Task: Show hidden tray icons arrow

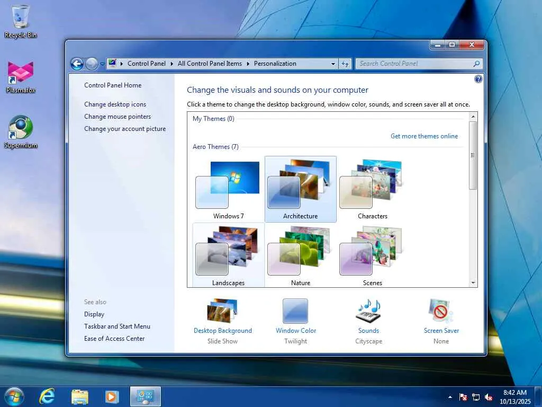Action: click(x=450, y=397)
